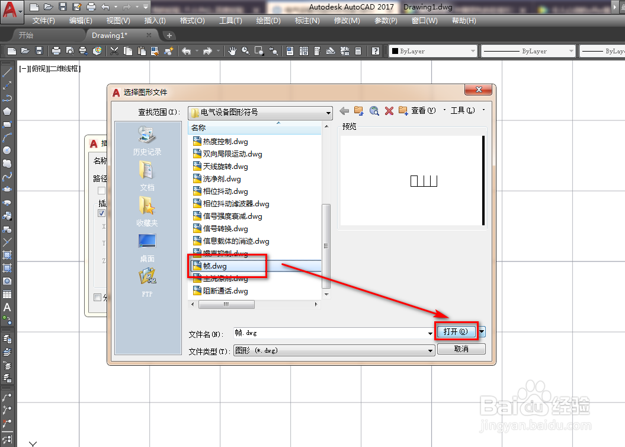Select file 洗净剂.dwg
Viewport: 625px width, 447px height.
pos(217,178)
